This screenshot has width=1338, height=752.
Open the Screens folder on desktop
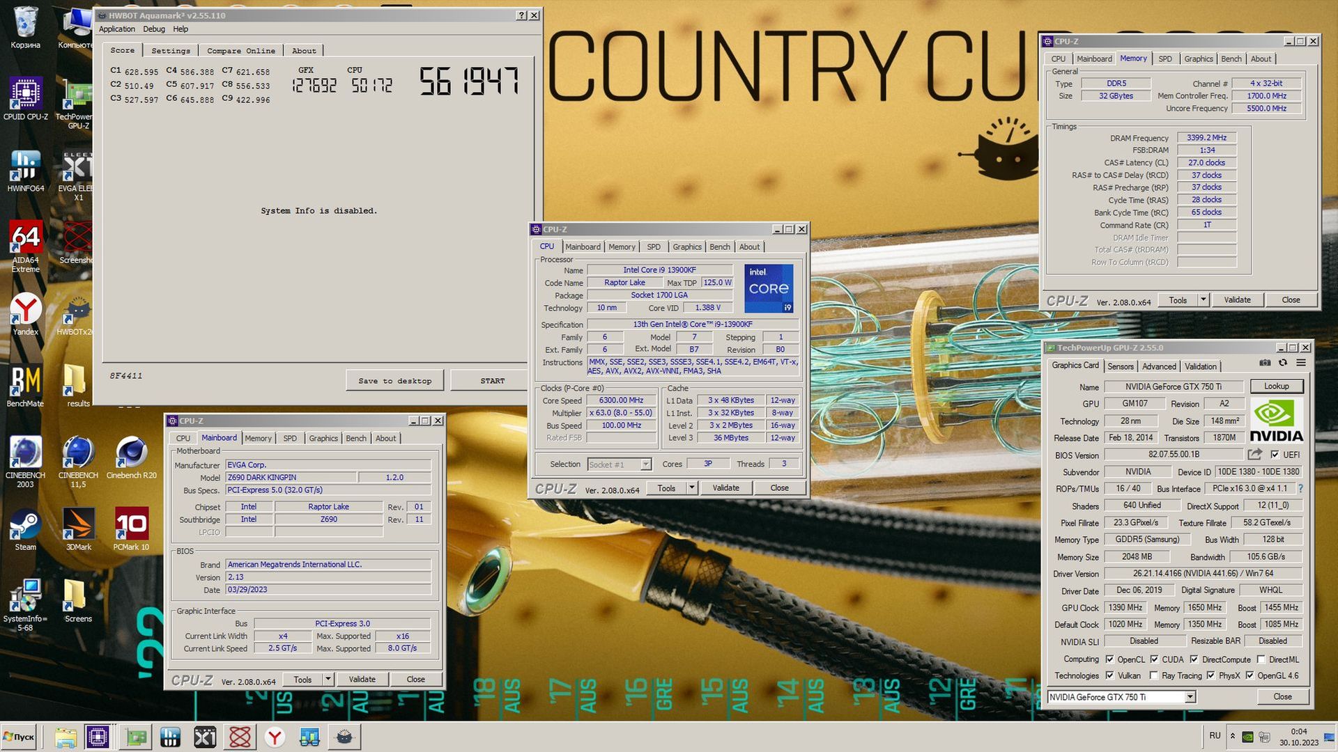(78, 601)
